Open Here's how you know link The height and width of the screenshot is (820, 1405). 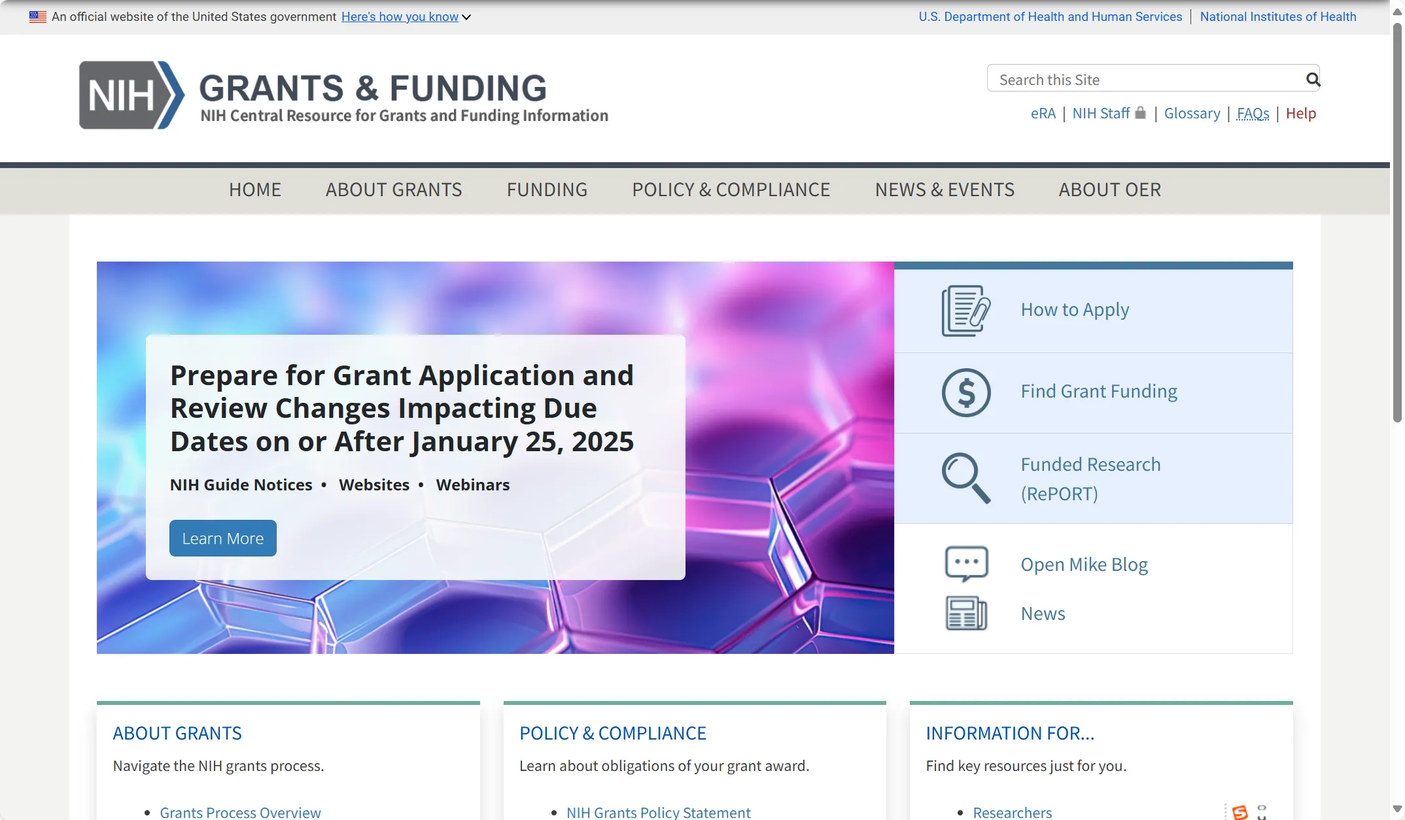tap(400, 17)
